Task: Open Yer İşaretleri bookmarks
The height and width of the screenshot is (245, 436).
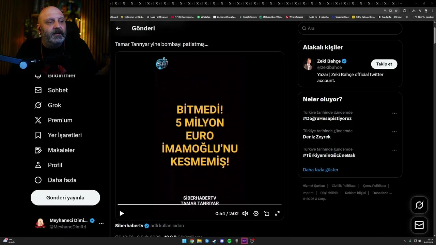Action: [x=58, y=135]
